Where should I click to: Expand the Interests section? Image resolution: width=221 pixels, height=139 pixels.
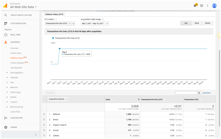coord(7,78)
